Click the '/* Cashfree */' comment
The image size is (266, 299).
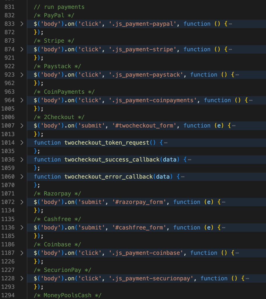(x=57, y=219)
